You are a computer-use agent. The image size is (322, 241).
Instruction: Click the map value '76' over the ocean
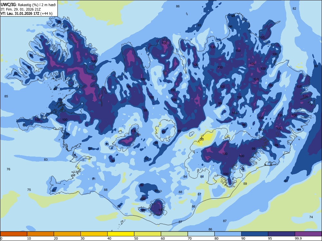(8, 169)
